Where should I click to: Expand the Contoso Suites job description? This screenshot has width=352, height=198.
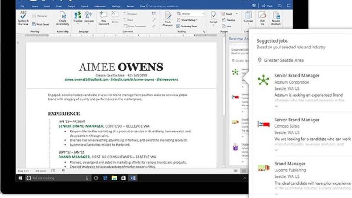pos(276,150)
